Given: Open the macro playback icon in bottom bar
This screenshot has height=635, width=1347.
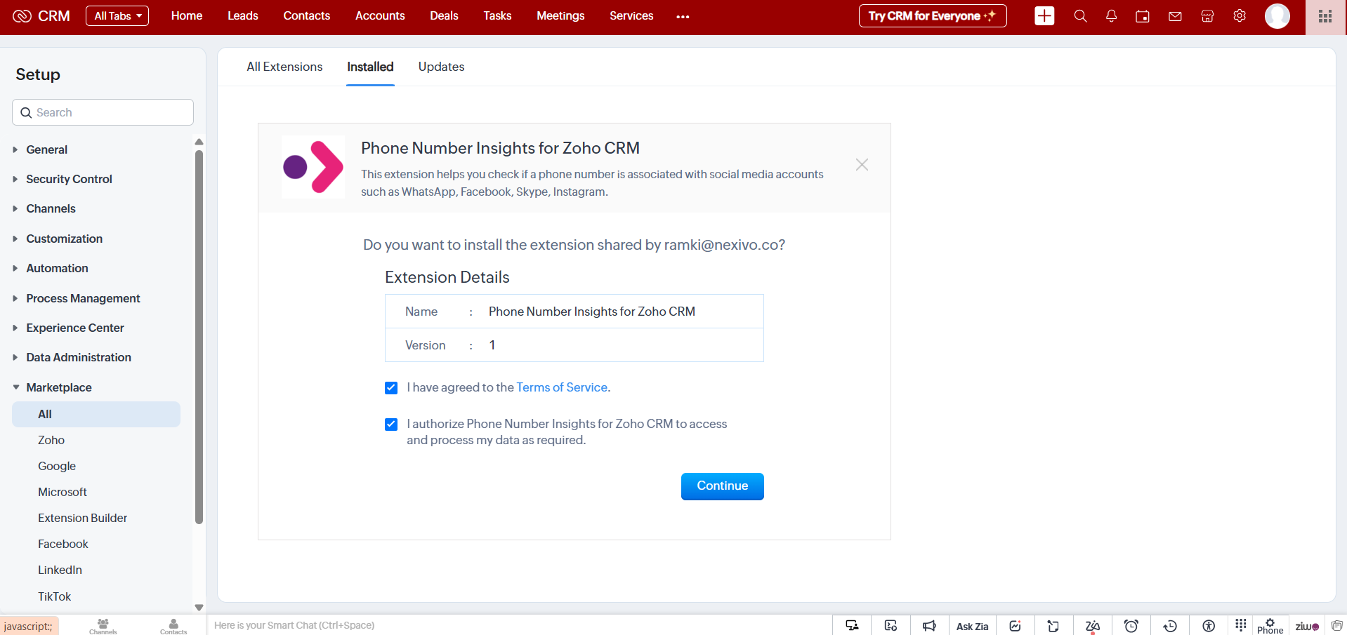Looking at the screenshot, I should pyautogui.click(x=891, y=625).
